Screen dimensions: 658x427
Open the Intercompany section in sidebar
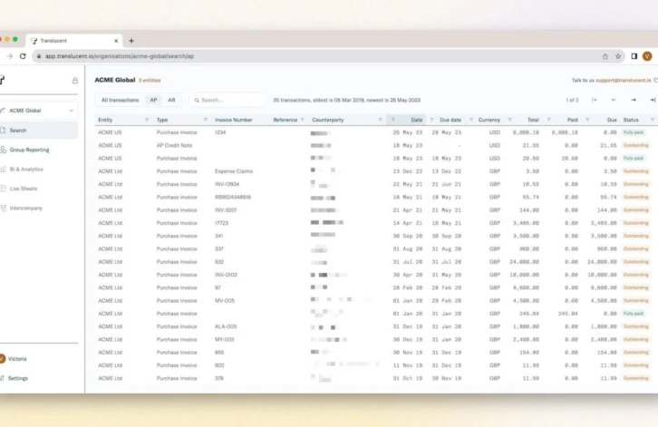tap(26, 209)
